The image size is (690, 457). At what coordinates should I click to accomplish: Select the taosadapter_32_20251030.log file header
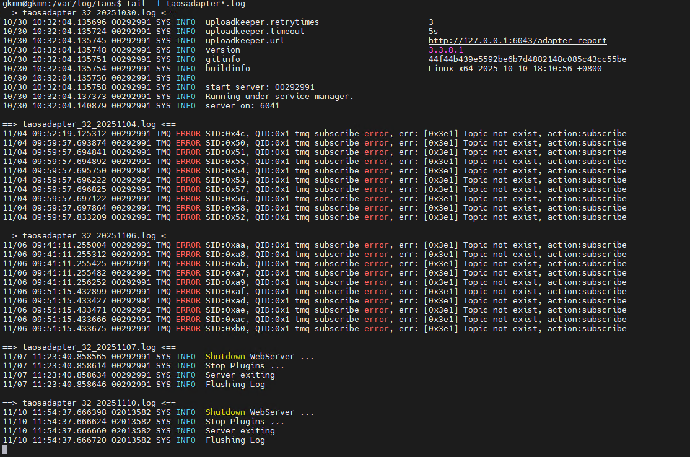pos(89,12)
